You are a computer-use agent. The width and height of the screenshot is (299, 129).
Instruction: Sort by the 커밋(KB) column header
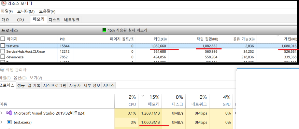160,39
